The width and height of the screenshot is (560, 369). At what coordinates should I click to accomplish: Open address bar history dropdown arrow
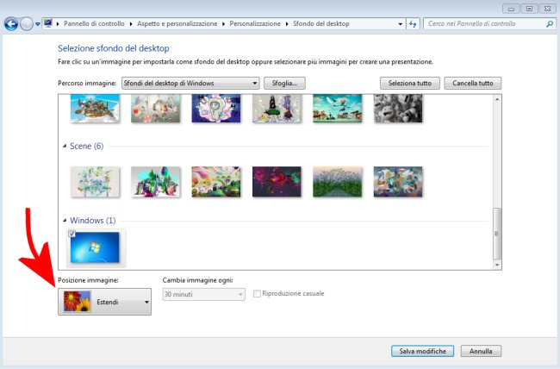(x=400, y=24)
